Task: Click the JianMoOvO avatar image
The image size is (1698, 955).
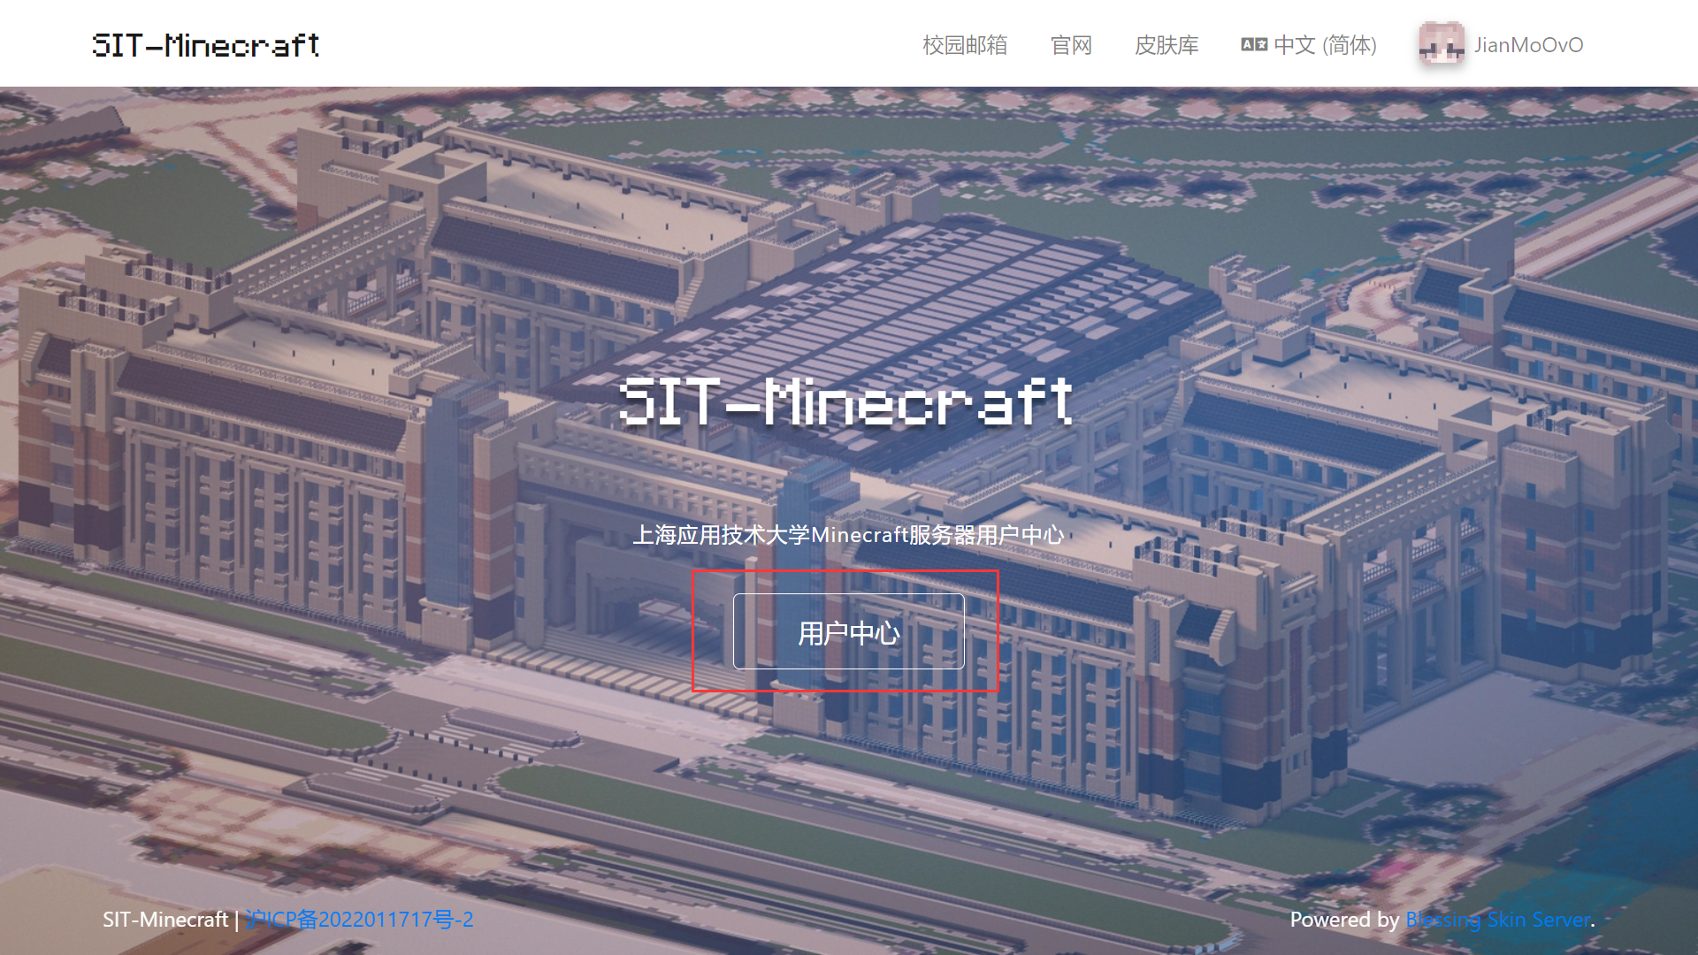Action: tap(1442, 43)
